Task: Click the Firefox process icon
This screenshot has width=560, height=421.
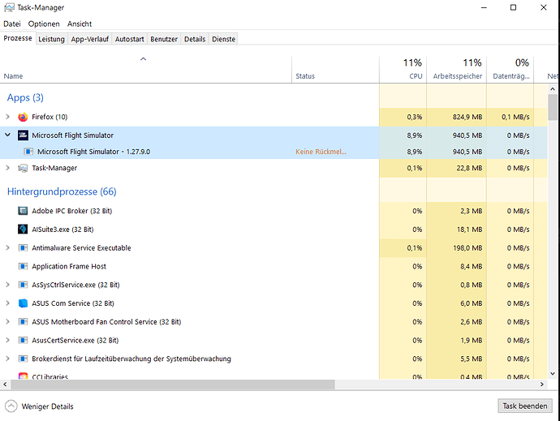Action: (23, 117)
